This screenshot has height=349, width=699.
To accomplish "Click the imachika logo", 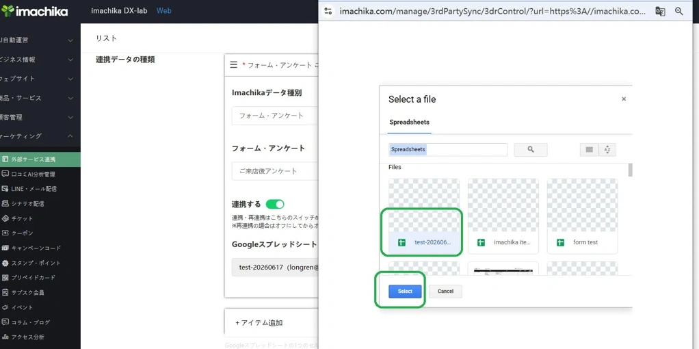I will 35,11.
